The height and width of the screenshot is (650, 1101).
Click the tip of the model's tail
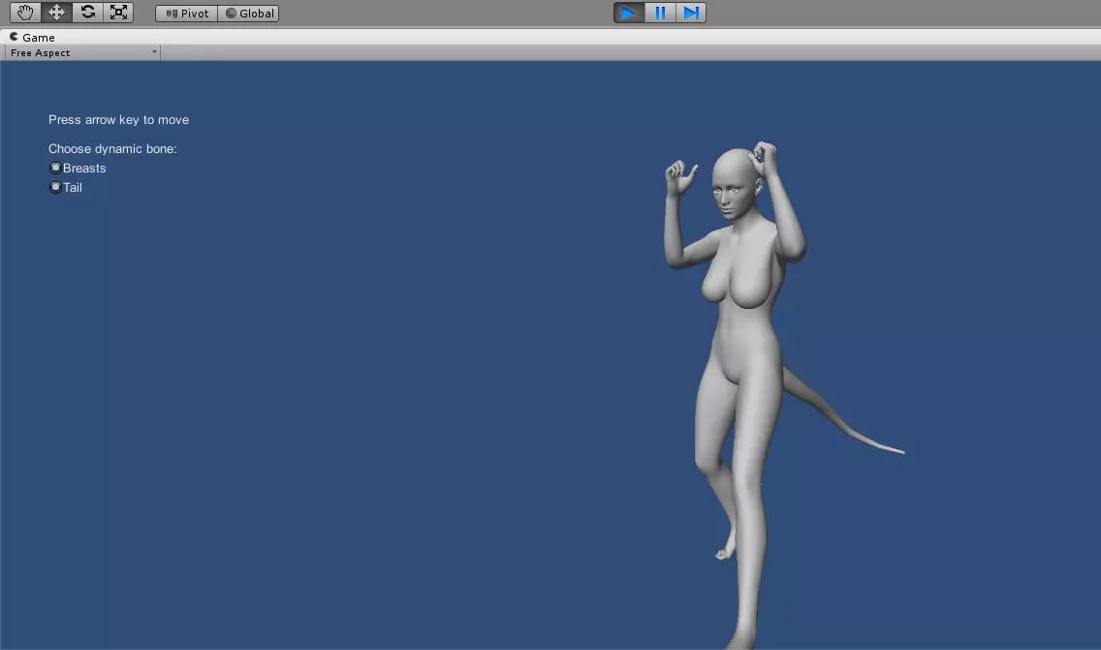[x=900, y=451]
